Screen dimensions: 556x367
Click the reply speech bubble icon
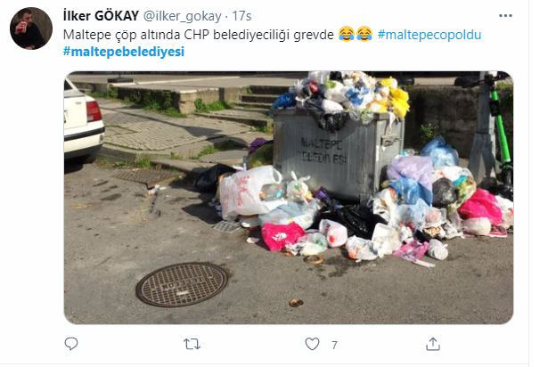(71, 344)
